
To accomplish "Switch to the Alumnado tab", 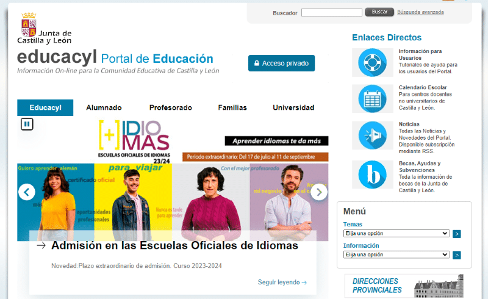I will point(104,107).
